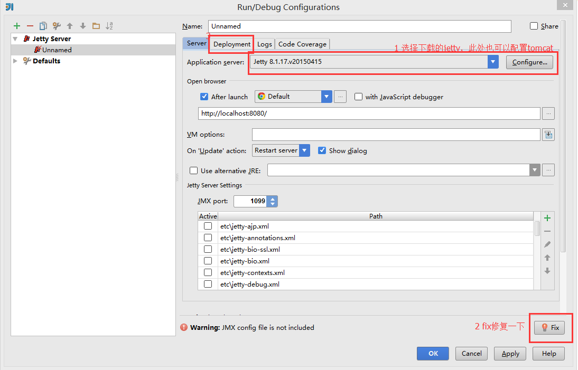Viewport: 578px width, 370px height.
Task: Activate etc\jetty-bio-ssl.xml
Action: [x=208, y=249]
